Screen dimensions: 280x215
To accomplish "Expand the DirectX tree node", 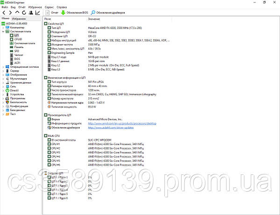I will (3, 90).
